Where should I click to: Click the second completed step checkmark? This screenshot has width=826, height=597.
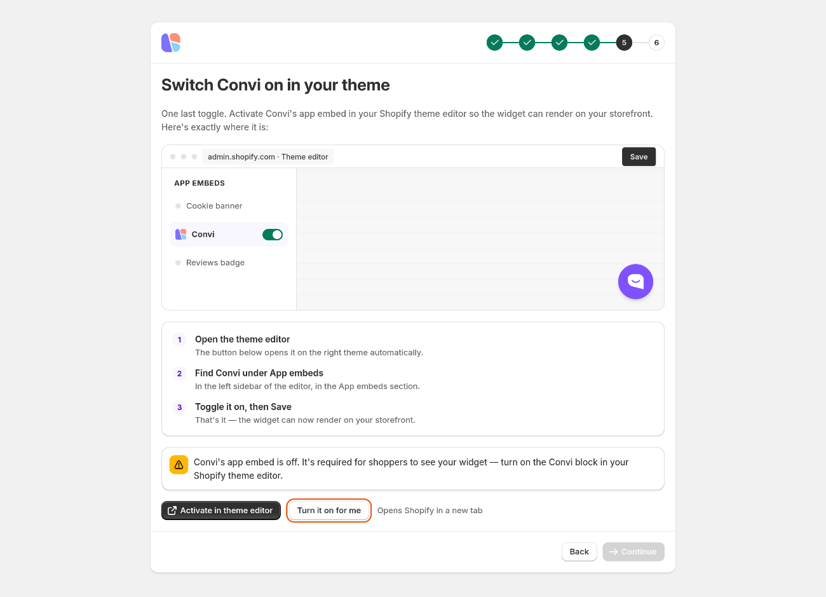(x=527, y=43)
